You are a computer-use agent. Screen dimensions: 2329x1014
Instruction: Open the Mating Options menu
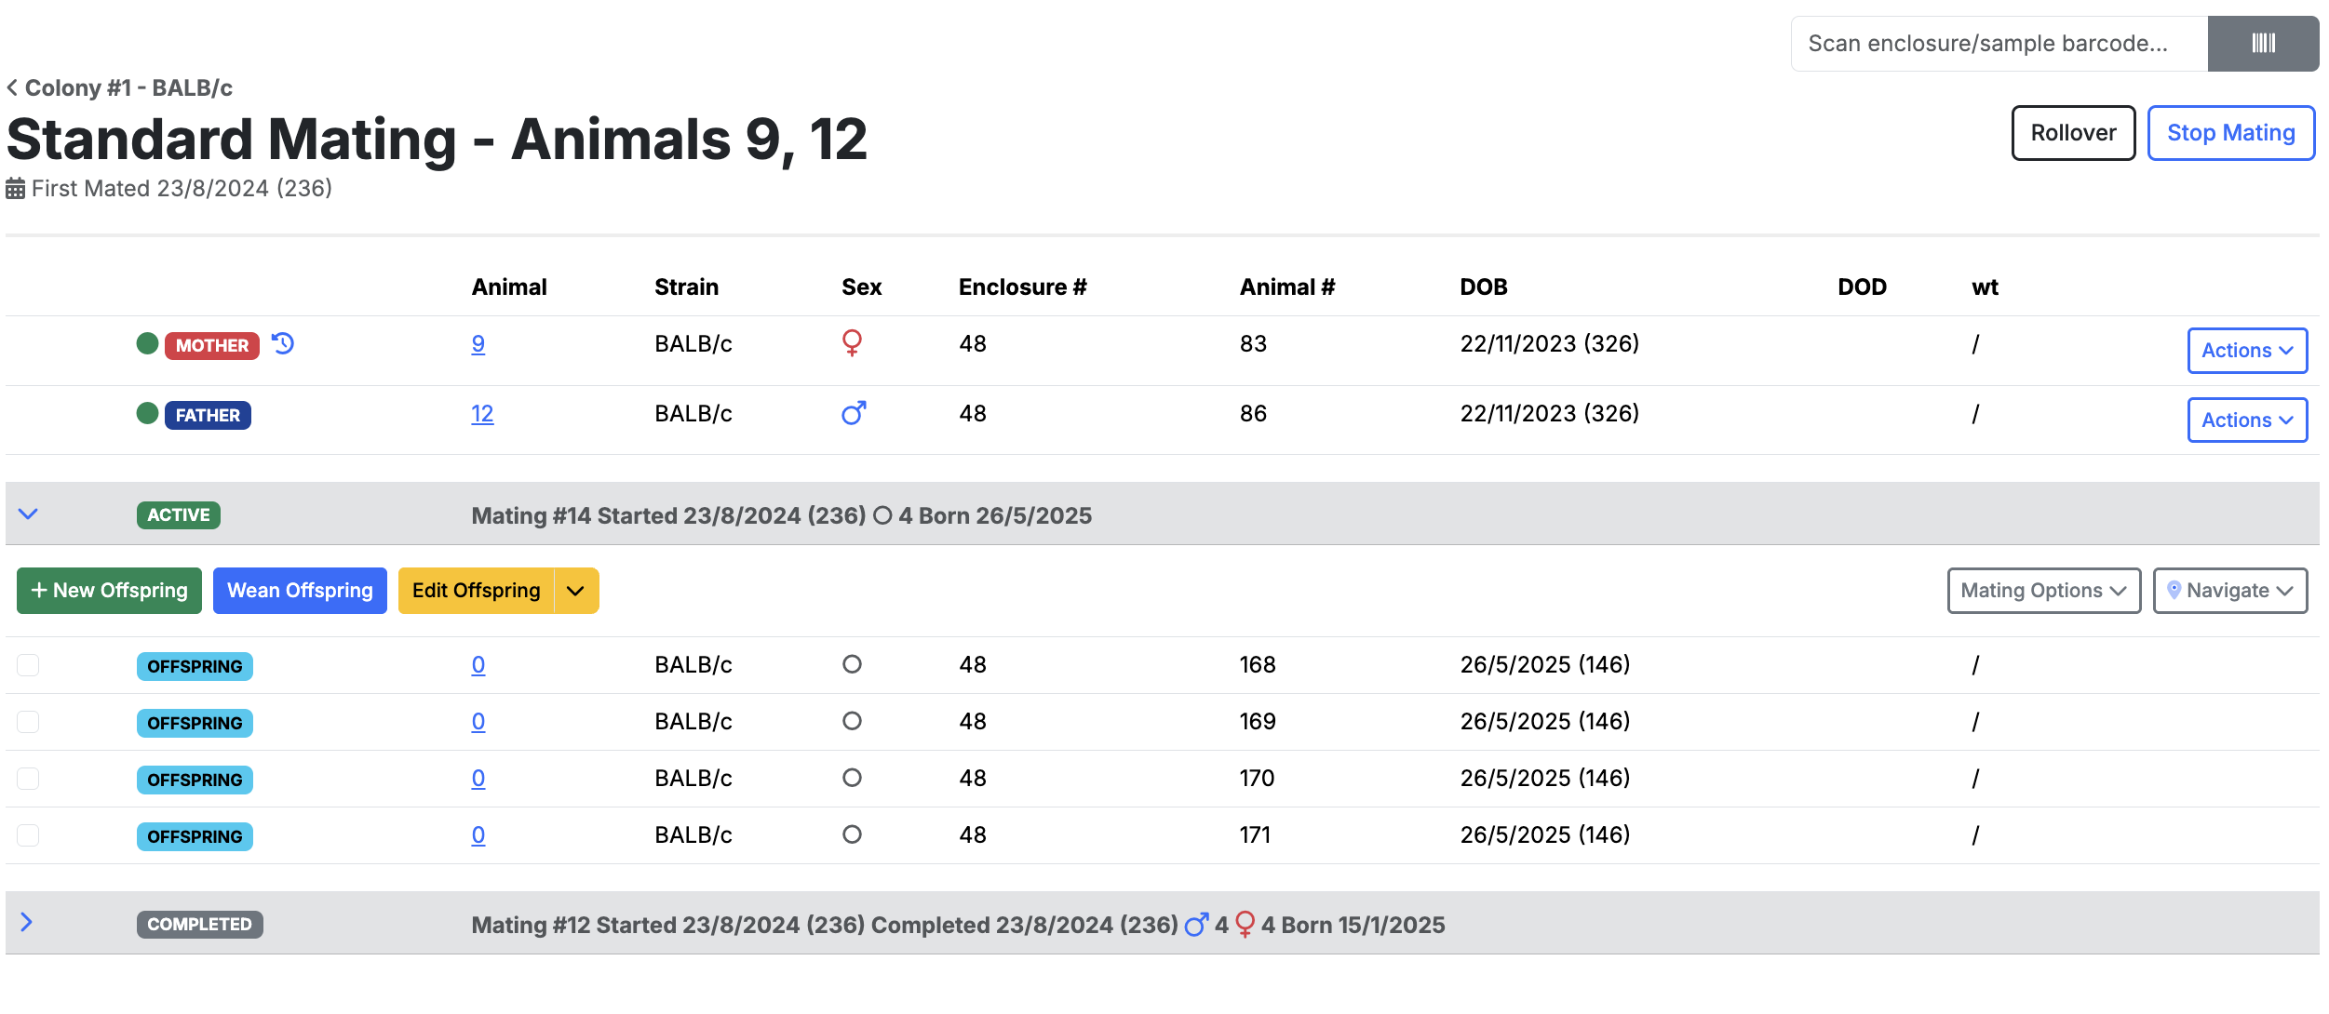[2044, 591]
